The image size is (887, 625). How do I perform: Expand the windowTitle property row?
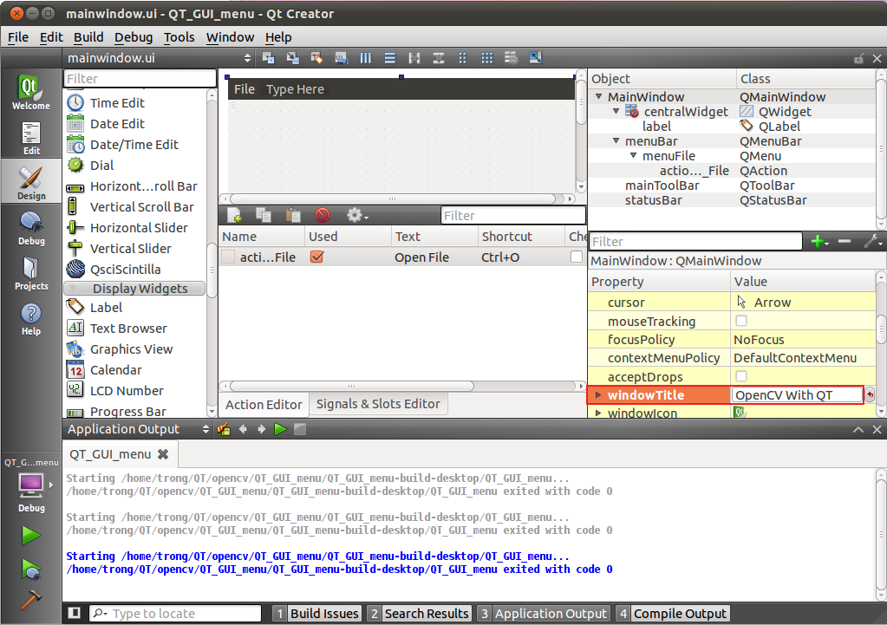point(597,394)
